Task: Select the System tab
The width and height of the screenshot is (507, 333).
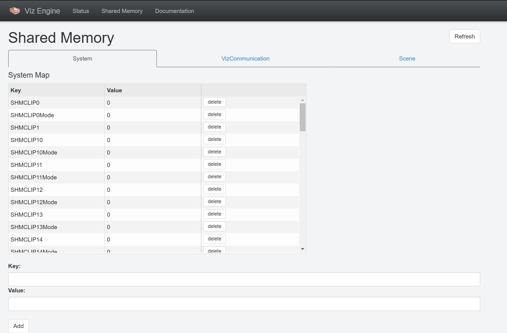Action: [82, 59]
